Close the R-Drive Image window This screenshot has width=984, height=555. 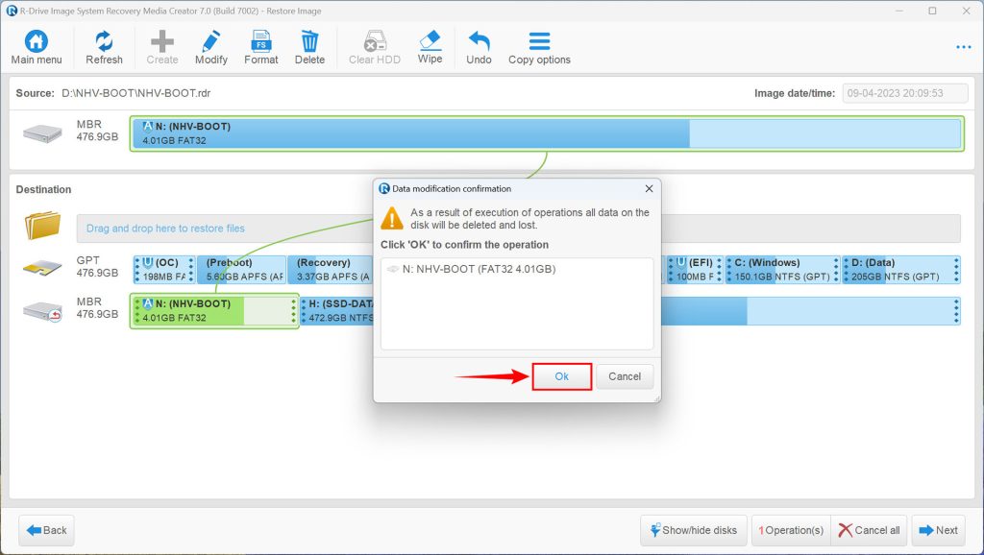point(967,11)
